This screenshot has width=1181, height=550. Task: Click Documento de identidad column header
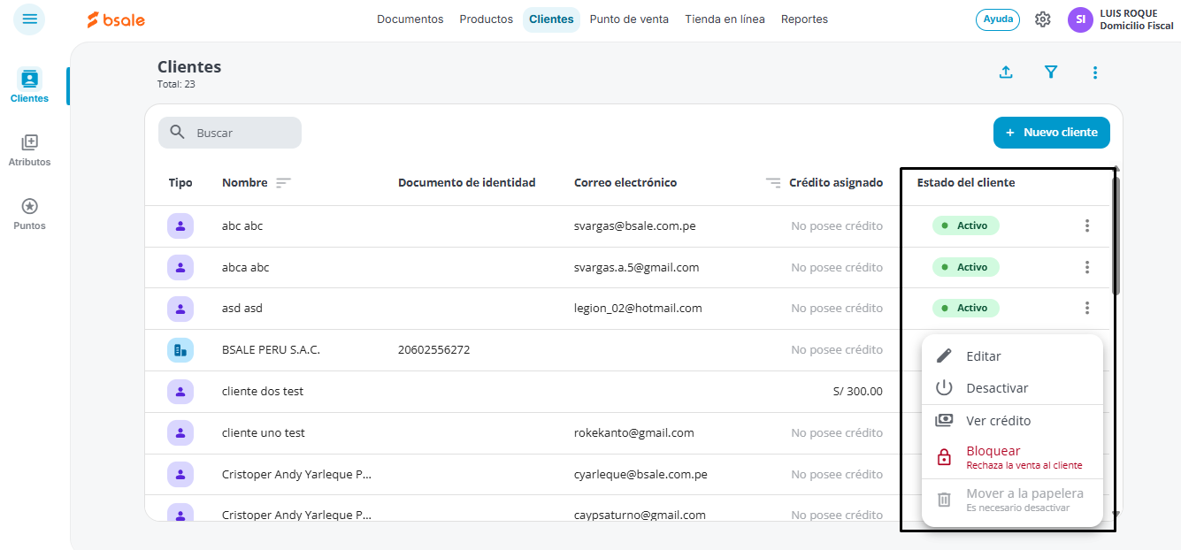coord(467,183)
